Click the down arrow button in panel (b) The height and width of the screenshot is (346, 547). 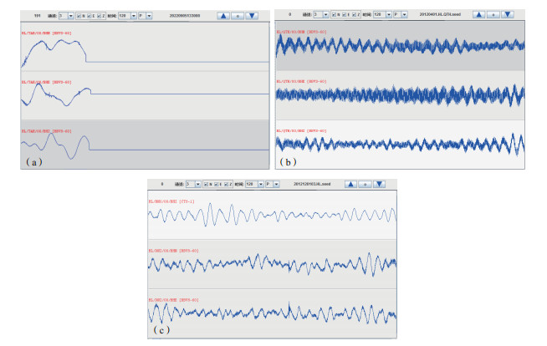coord(509,15)
